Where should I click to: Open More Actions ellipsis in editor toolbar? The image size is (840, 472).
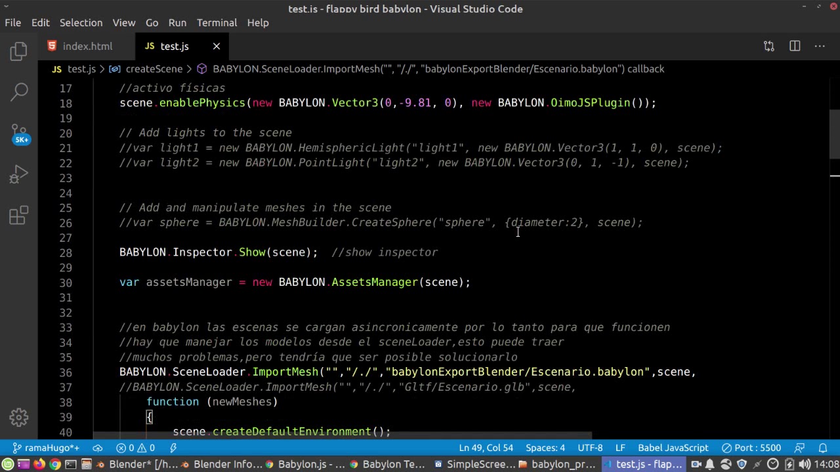[820, 46]
